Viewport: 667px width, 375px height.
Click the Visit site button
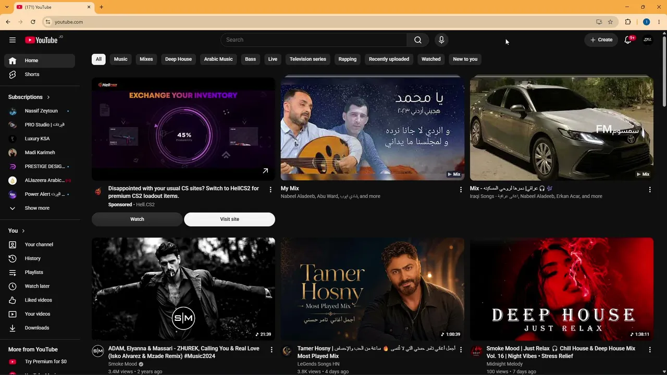pyautogui.click(x=229, y=219)
